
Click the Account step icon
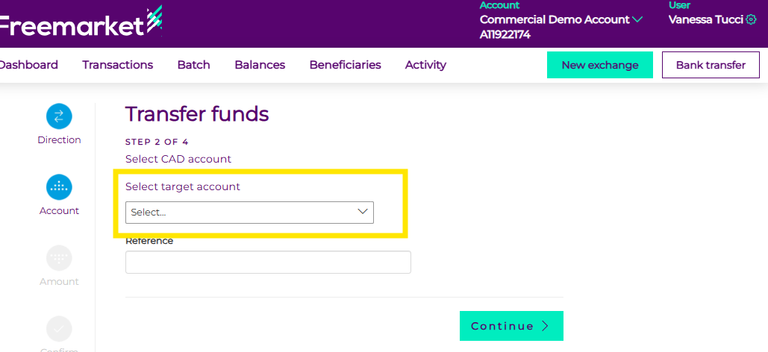pyautogui.click(x=59, y=186)
